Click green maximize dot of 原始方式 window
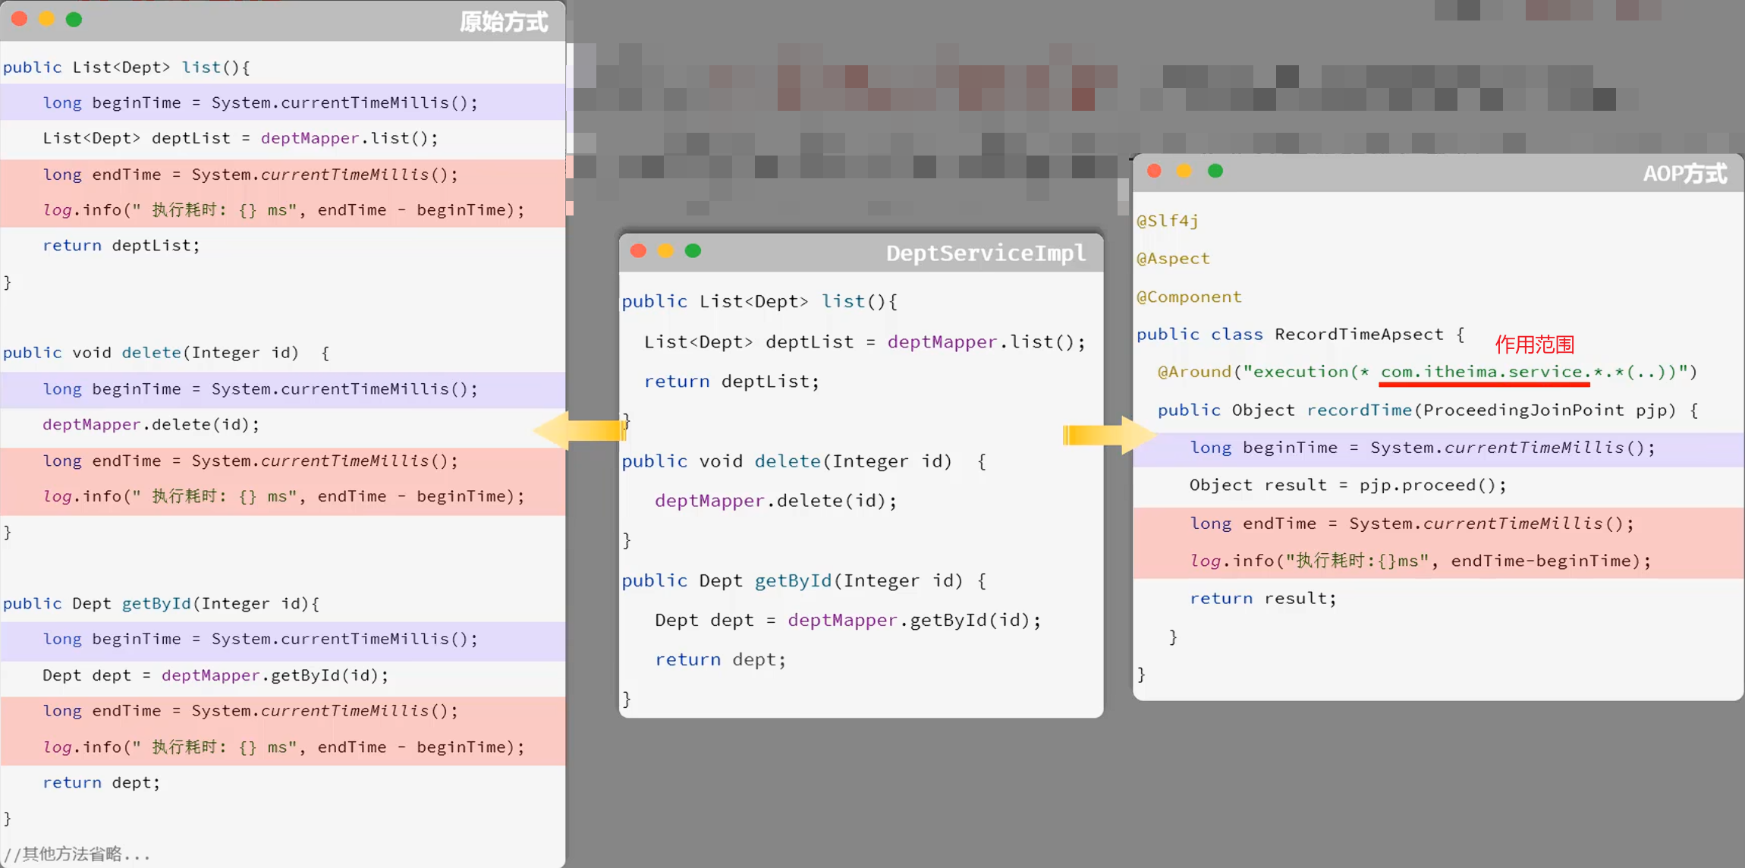This screenshot has width=1745, height=868. point(74,19)
